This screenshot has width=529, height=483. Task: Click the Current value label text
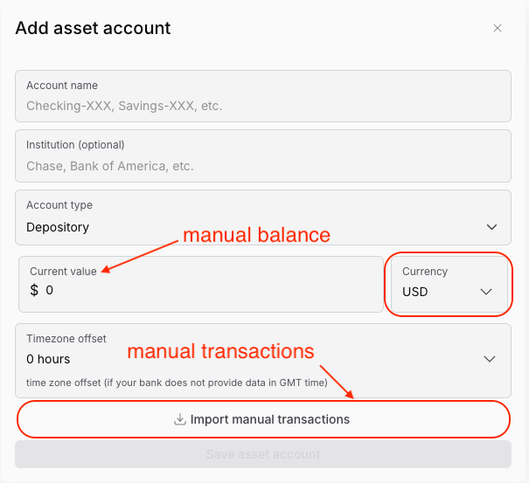pyautogui.click(x=63, y=272)
